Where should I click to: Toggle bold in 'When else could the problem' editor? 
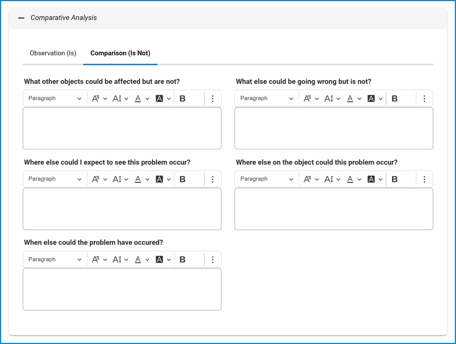pyautogui.click(x=182, y=259)
